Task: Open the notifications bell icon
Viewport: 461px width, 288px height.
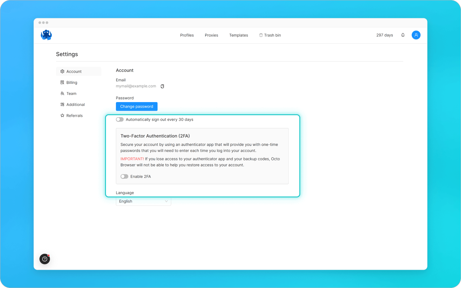Action: (403, 35)
